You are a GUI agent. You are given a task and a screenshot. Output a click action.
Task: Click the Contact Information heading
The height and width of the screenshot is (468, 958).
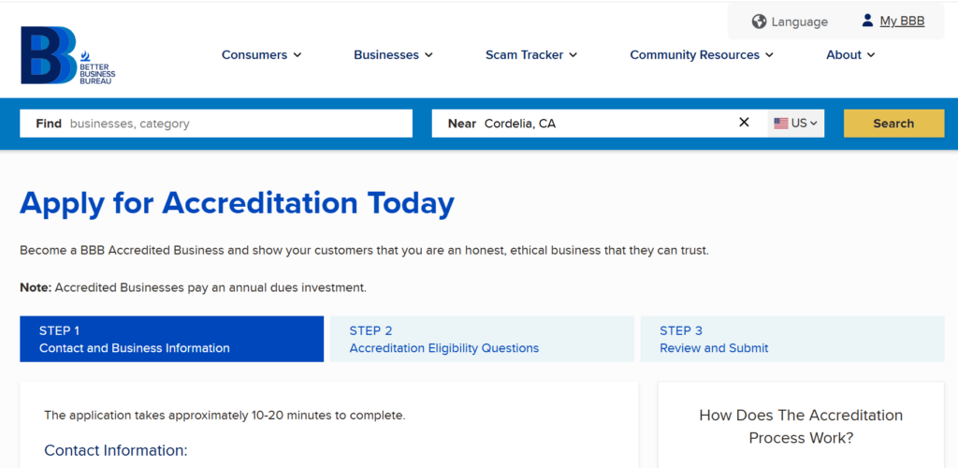(115, 450)
